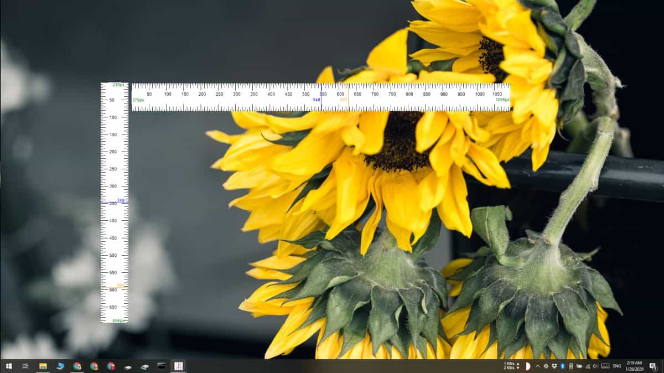The height and width of the screenshot is (373, 664).
Task: Launch File Explorer from the taskbar
Action: 43,366
